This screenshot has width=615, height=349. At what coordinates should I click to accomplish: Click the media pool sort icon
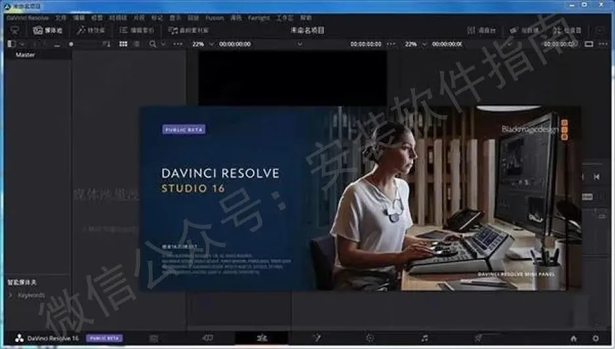(106, 44)
